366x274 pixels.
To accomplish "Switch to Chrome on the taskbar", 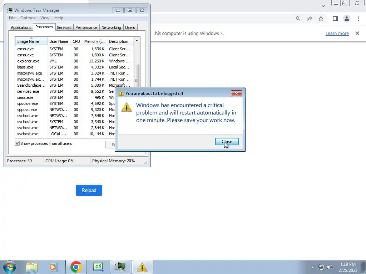I will [76, 267].
